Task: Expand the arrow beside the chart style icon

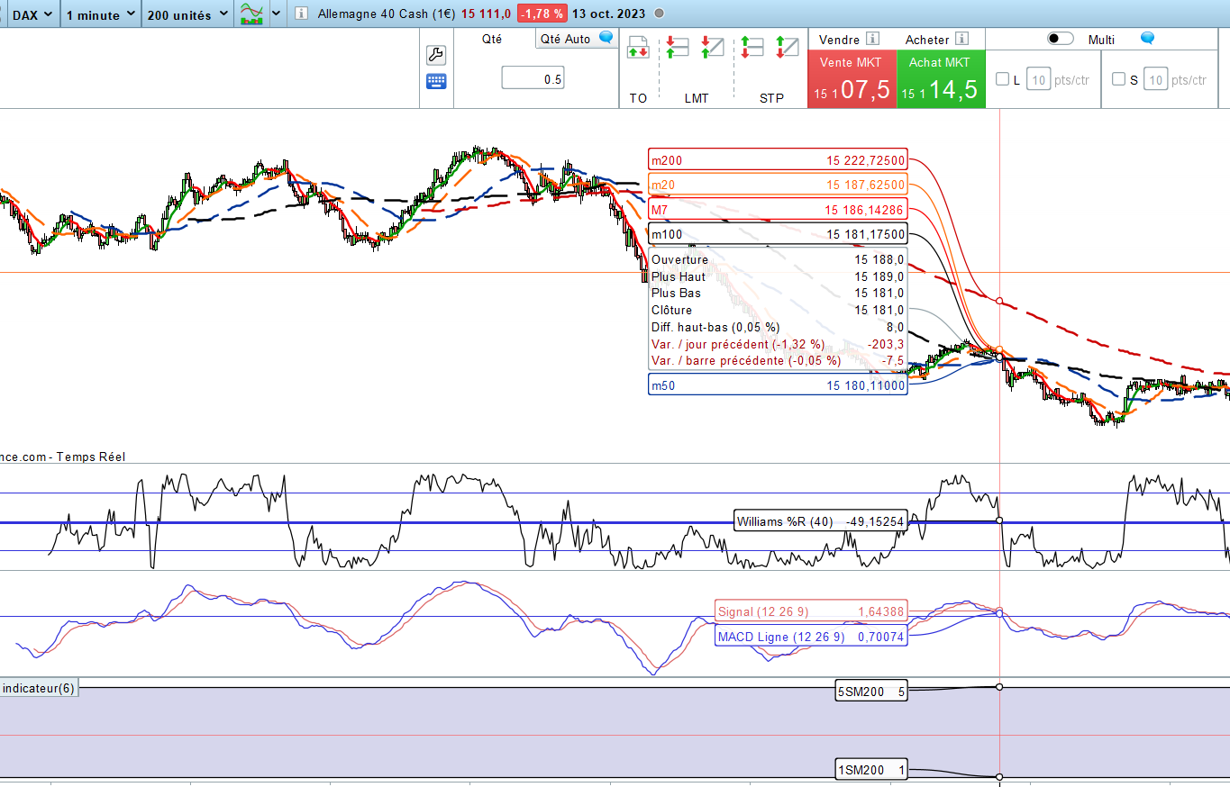Action: click(276, 14)
